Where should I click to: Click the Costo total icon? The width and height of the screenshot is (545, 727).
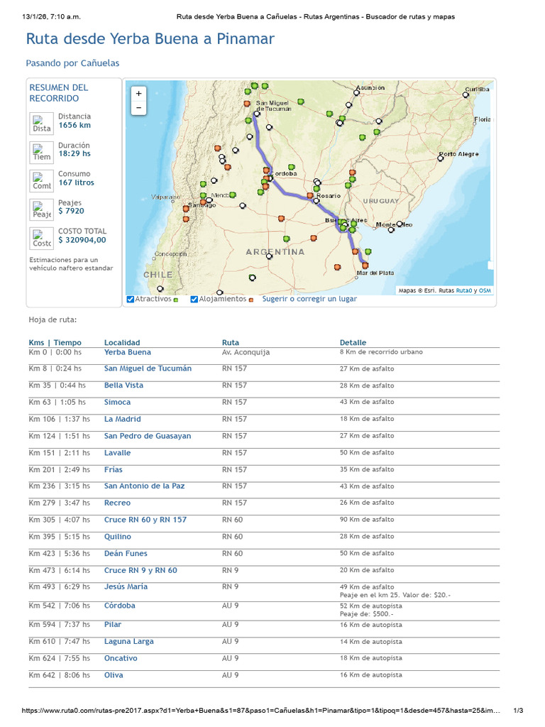click(x=41, y=239)
